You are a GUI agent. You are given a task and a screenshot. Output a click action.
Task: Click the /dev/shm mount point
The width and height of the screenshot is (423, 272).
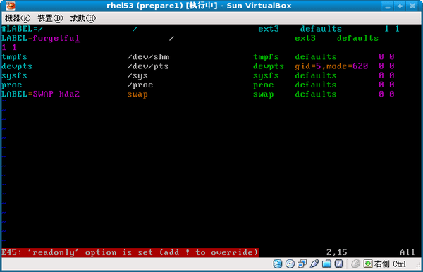coord(148,57)
